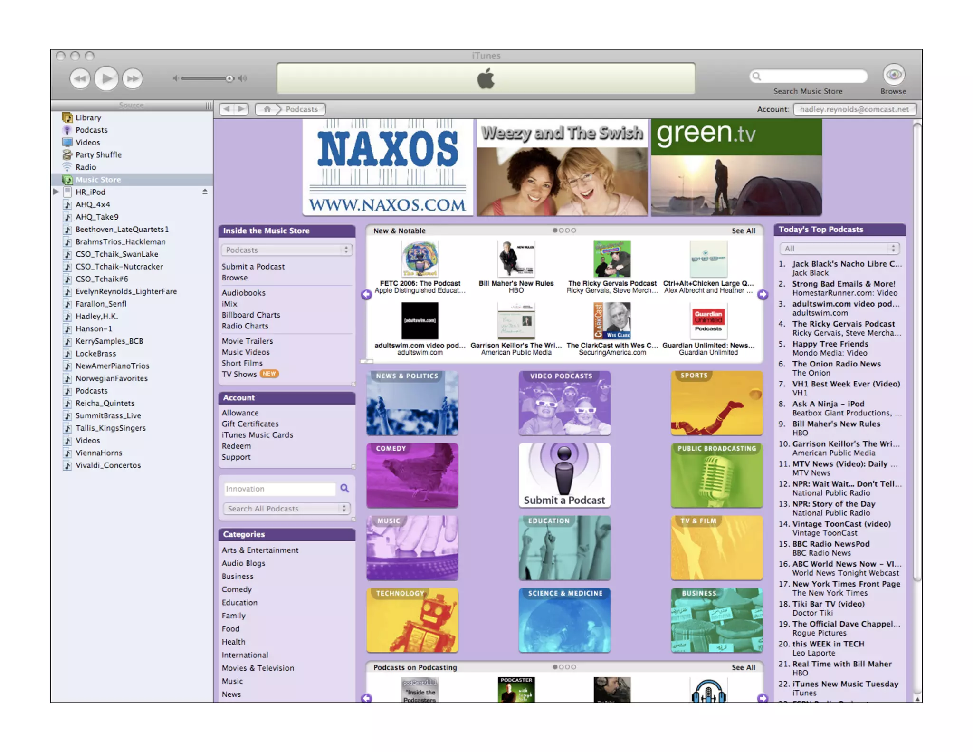Click the podcast search magnifier icon

click(x=344, y=488)
